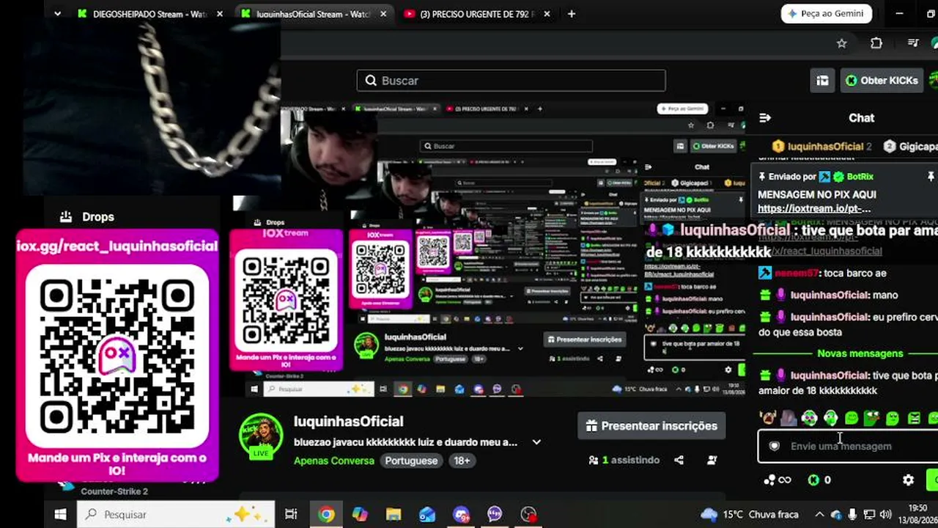Image resolution: width=938 pixels, height=528 pixels.
Task: Open the Kick shop icon beside Obter KICKs
Action: (x=823, y=81)
